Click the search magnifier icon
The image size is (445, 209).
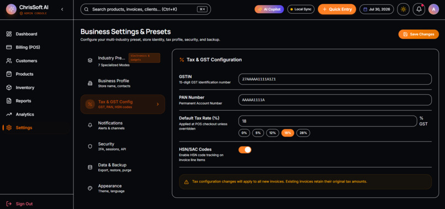(87, 9)
